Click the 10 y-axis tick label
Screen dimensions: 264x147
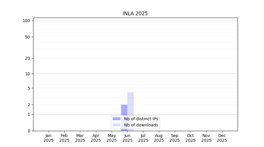point(28,74)
